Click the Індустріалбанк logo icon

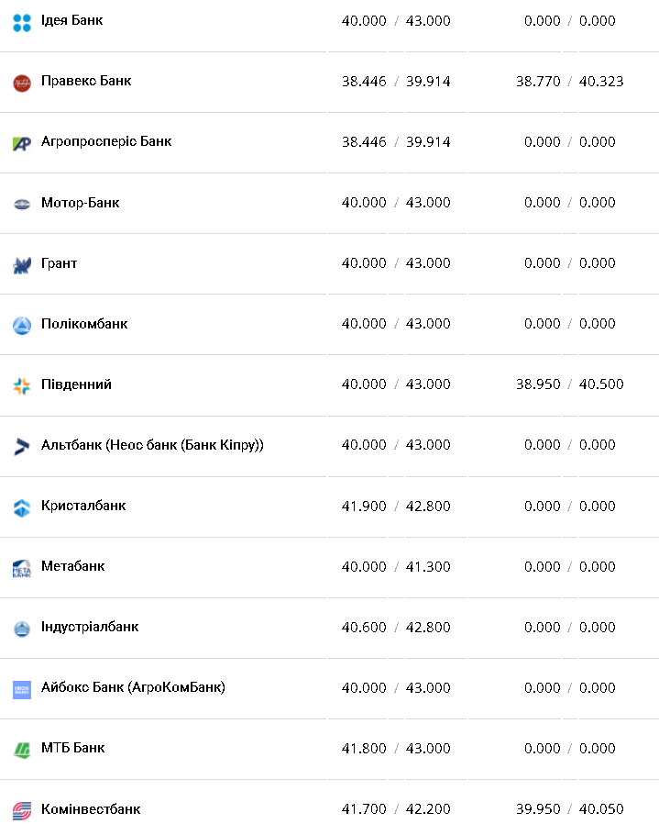(22, 629)
